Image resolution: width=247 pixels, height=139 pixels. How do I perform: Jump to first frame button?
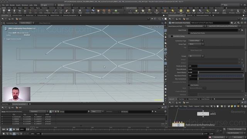pyautogui.click(x=3, y=129)
